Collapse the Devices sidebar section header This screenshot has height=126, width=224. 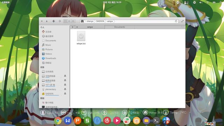pos(42,67)
